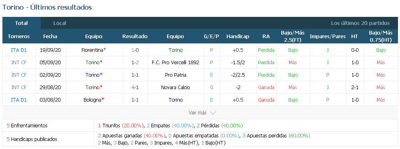The width and height of the screenshot is (400, 149).
Task: Click Bologna team name
Action: 92,100
